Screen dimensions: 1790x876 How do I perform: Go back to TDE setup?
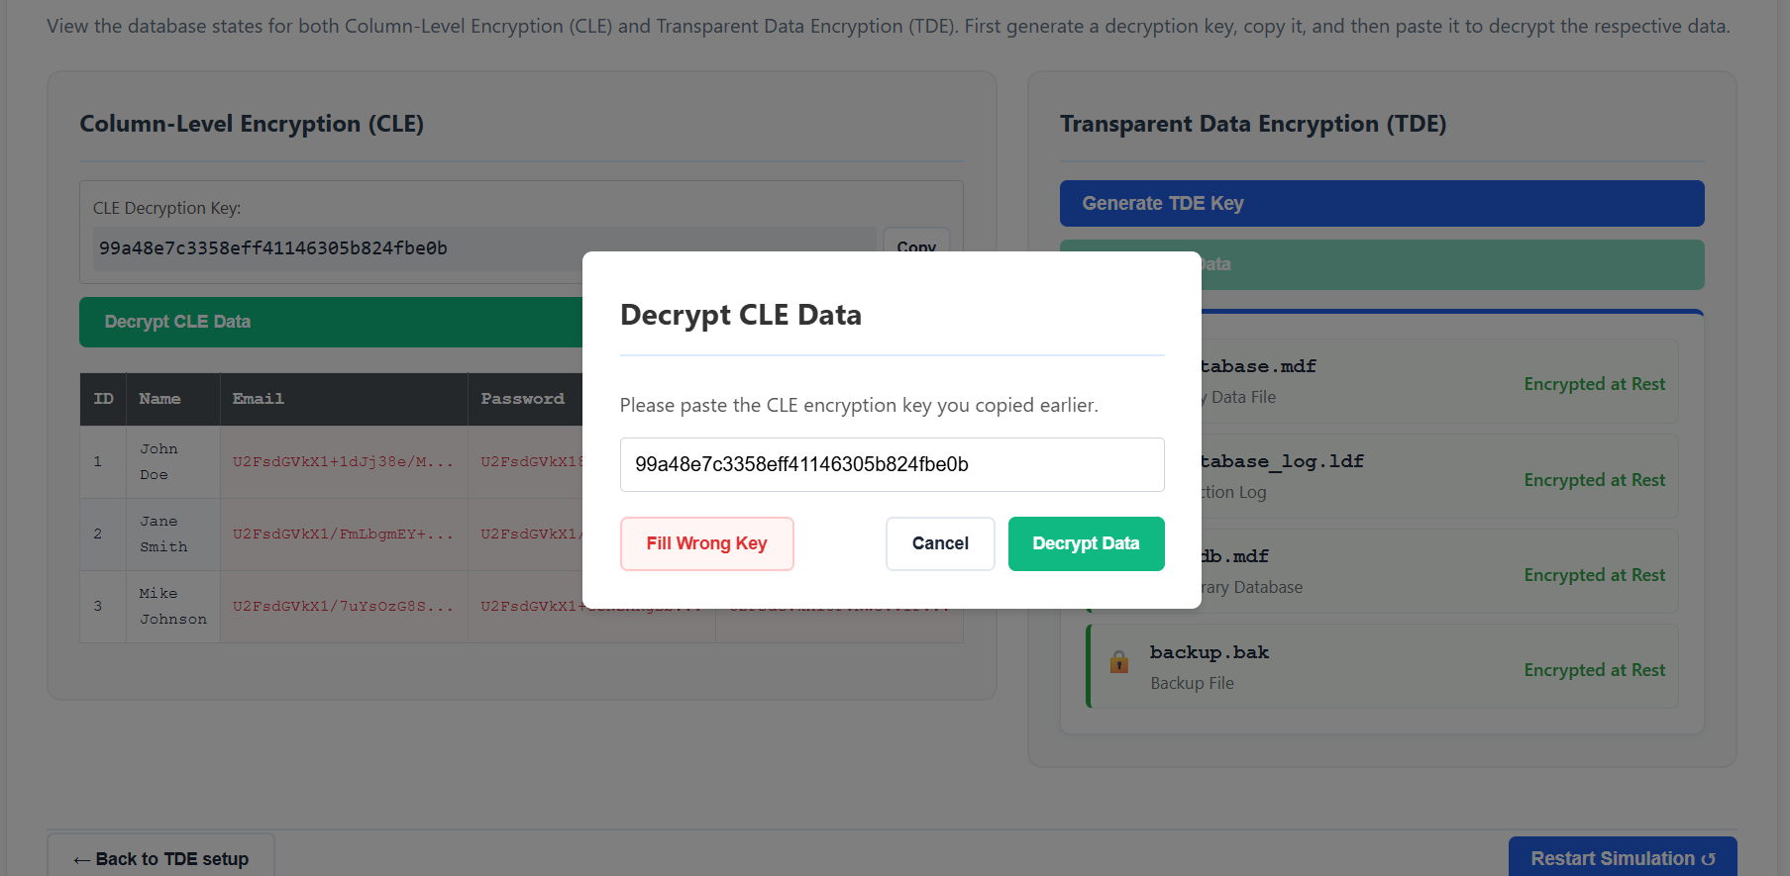tap(160, 857)
